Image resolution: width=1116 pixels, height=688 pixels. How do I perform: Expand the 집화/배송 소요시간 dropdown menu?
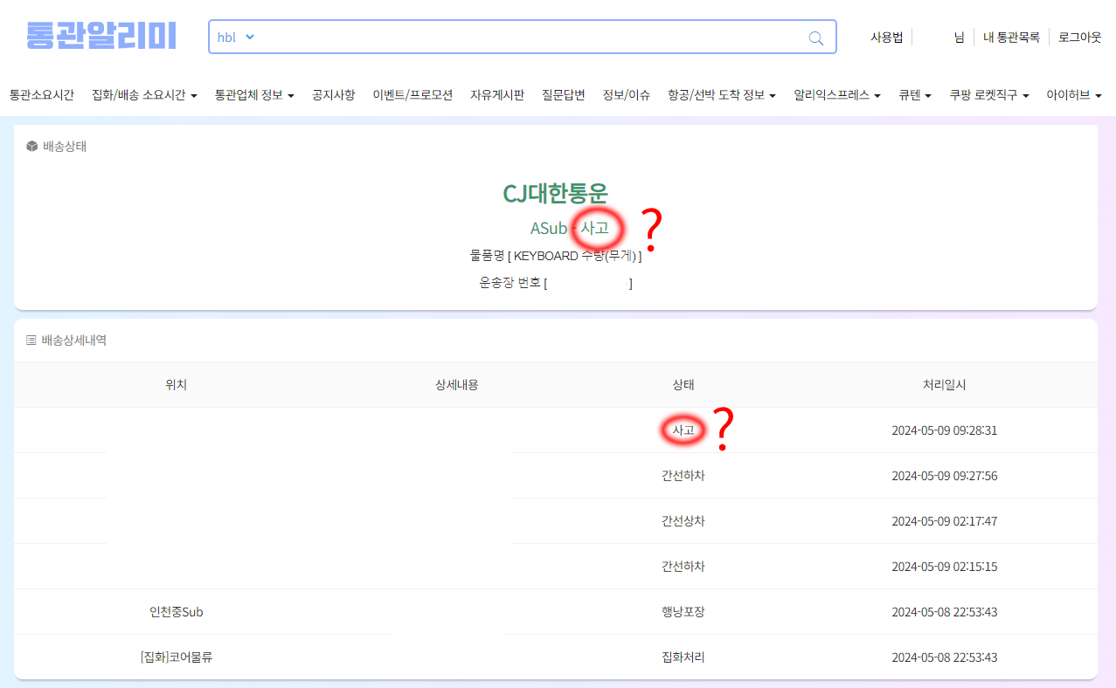(144, 94)
